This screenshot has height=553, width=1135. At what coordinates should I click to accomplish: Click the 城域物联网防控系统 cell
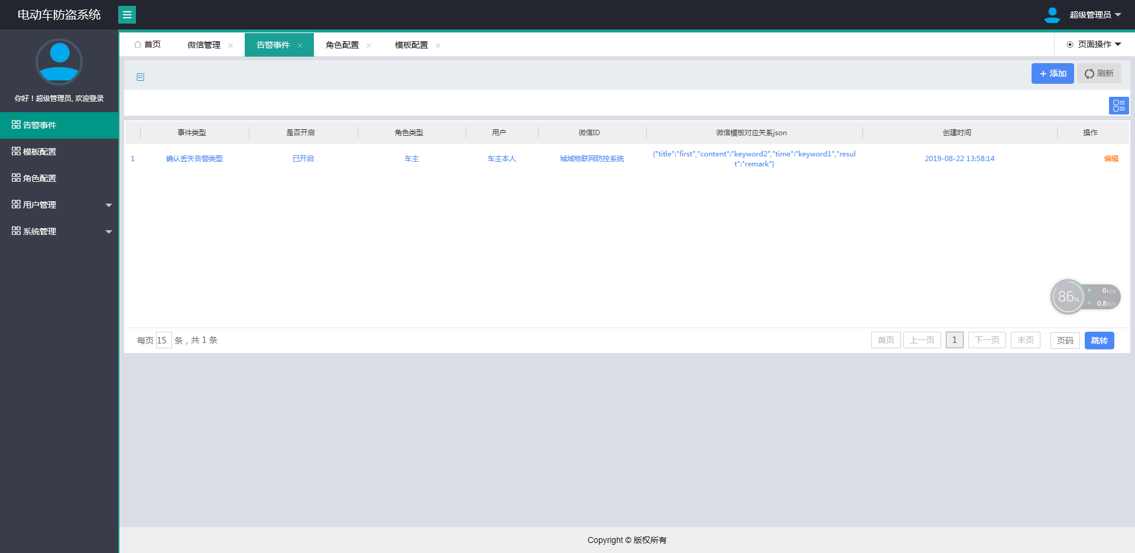tap(592, 159)
